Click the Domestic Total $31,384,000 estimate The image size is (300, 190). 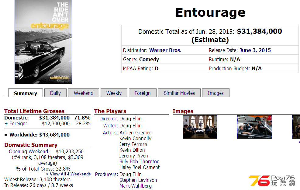pyautogui.click(x=210, y=35)
